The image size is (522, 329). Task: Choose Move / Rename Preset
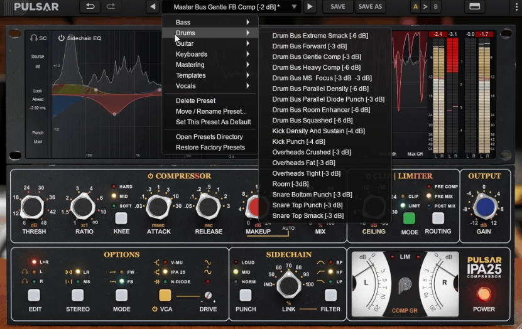click(210, 111)
